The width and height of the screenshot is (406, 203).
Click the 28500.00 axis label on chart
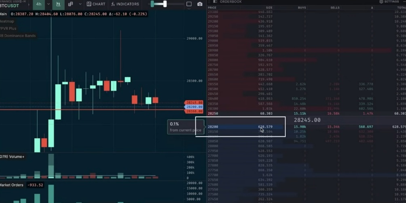(x=195, y=81)
